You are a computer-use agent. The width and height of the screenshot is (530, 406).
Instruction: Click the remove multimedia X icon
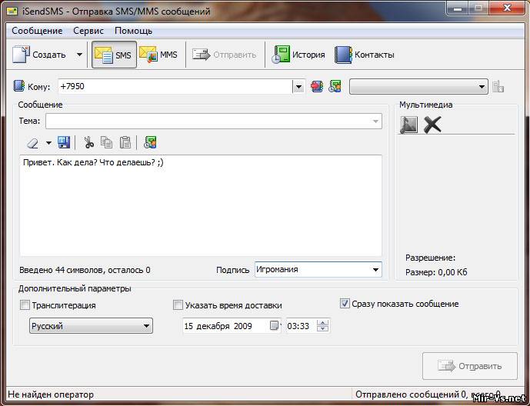tap(432, 125)
